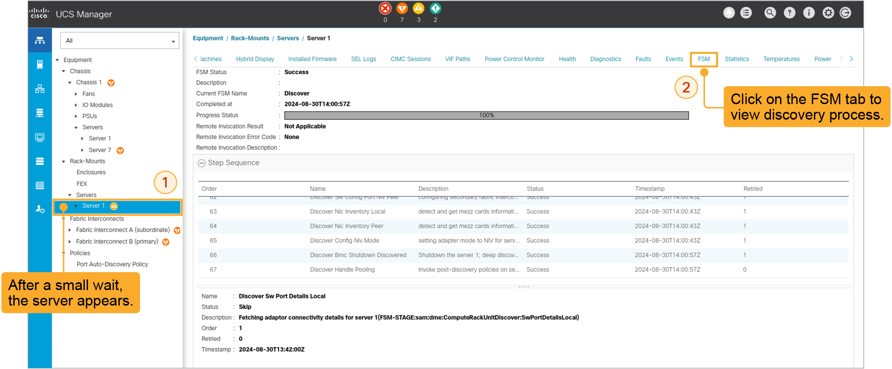Screen dimensions: 892x369
Task: Click the teal warning faults icon
Action: pos(435,9)
